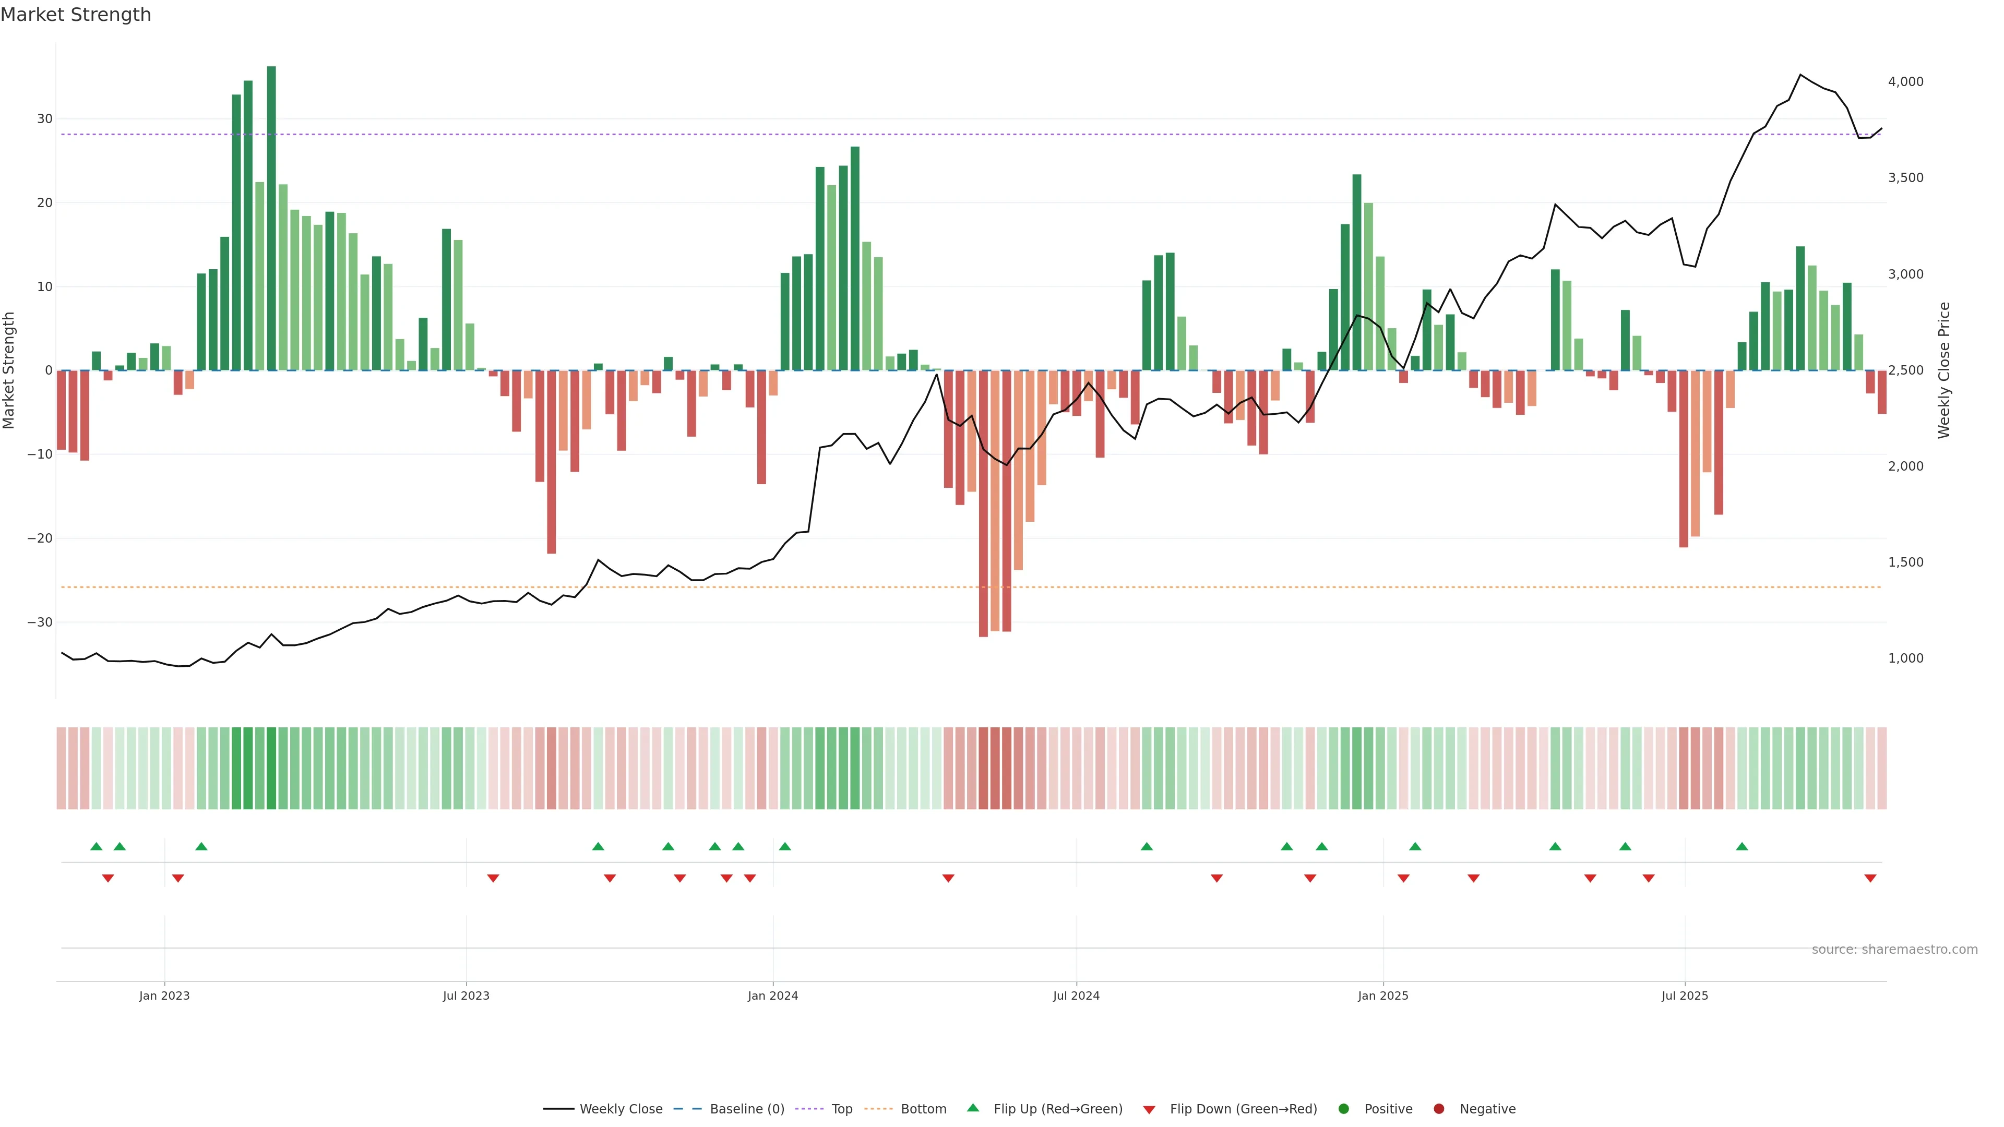The height and width of the screenshot is (1127, 2004).
Task: Select the leftmost green flip-up marker
Action: coord(97,846)
